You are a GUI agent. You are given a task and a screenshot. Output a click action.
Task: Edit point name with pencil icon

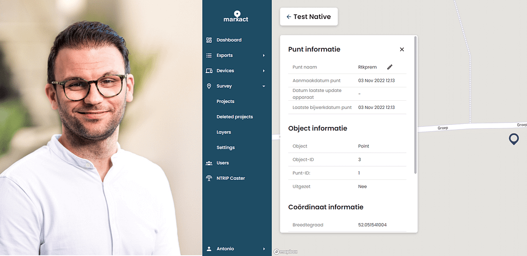[390, 67]
